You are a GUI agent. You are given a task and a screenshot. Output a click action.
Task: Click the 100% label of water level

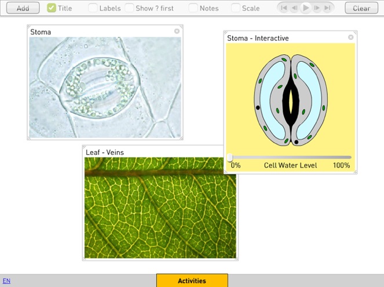(341, 165)
